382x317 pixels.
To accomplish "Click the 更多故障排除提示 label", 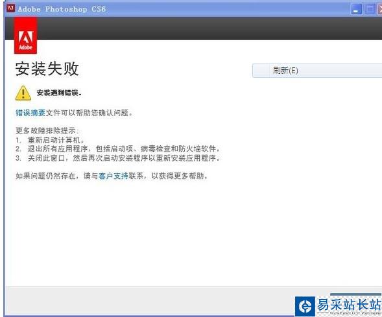I will point(47,131).
